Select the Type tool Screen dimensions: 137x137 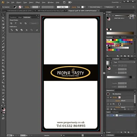3,31
